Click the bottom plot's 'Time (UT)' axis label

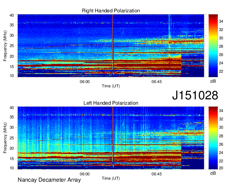click(111, 178)
